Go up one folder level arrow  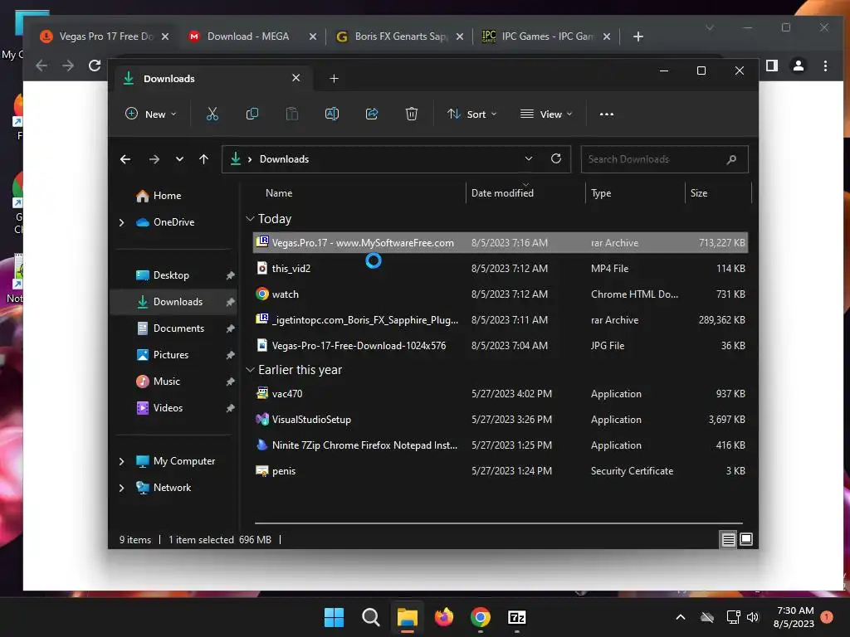click(x=204, y=159)
